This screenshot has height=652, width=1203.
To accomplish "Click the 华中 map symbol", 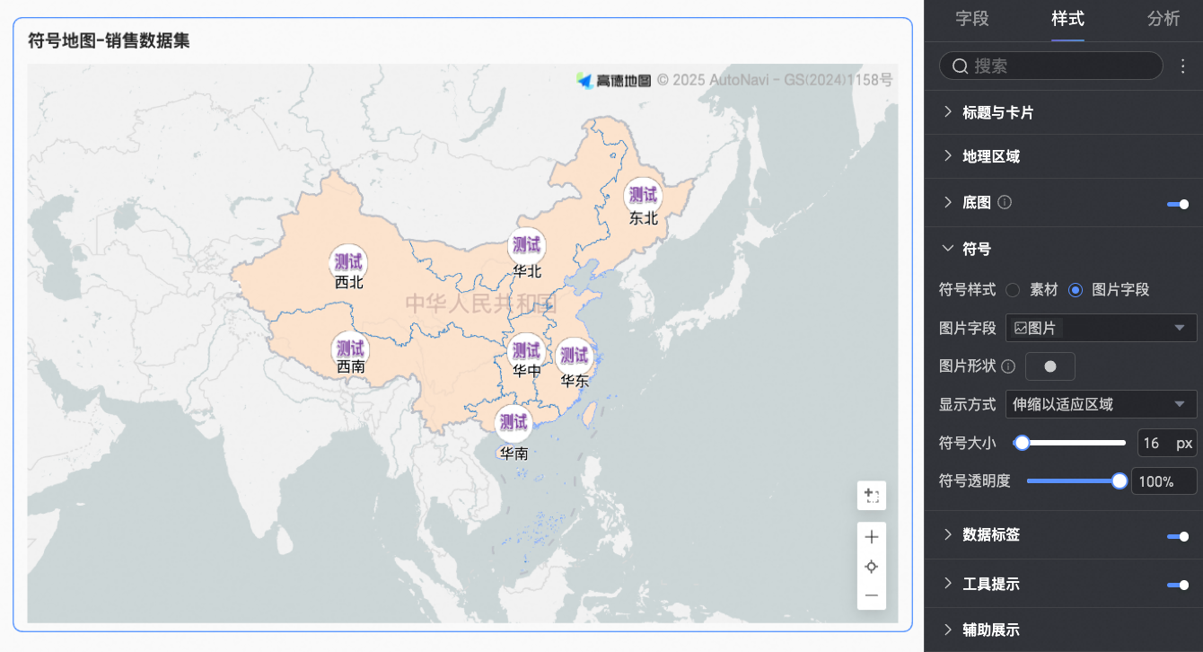I will [526, 350].
